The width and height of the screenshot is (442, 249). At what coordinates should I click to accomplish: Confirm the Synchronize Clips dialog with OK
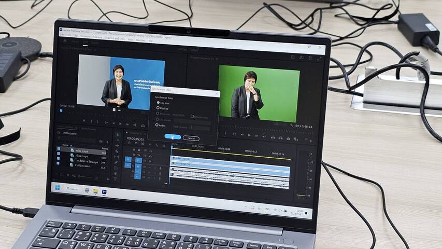pyautogui.click(x=173, y=137)
